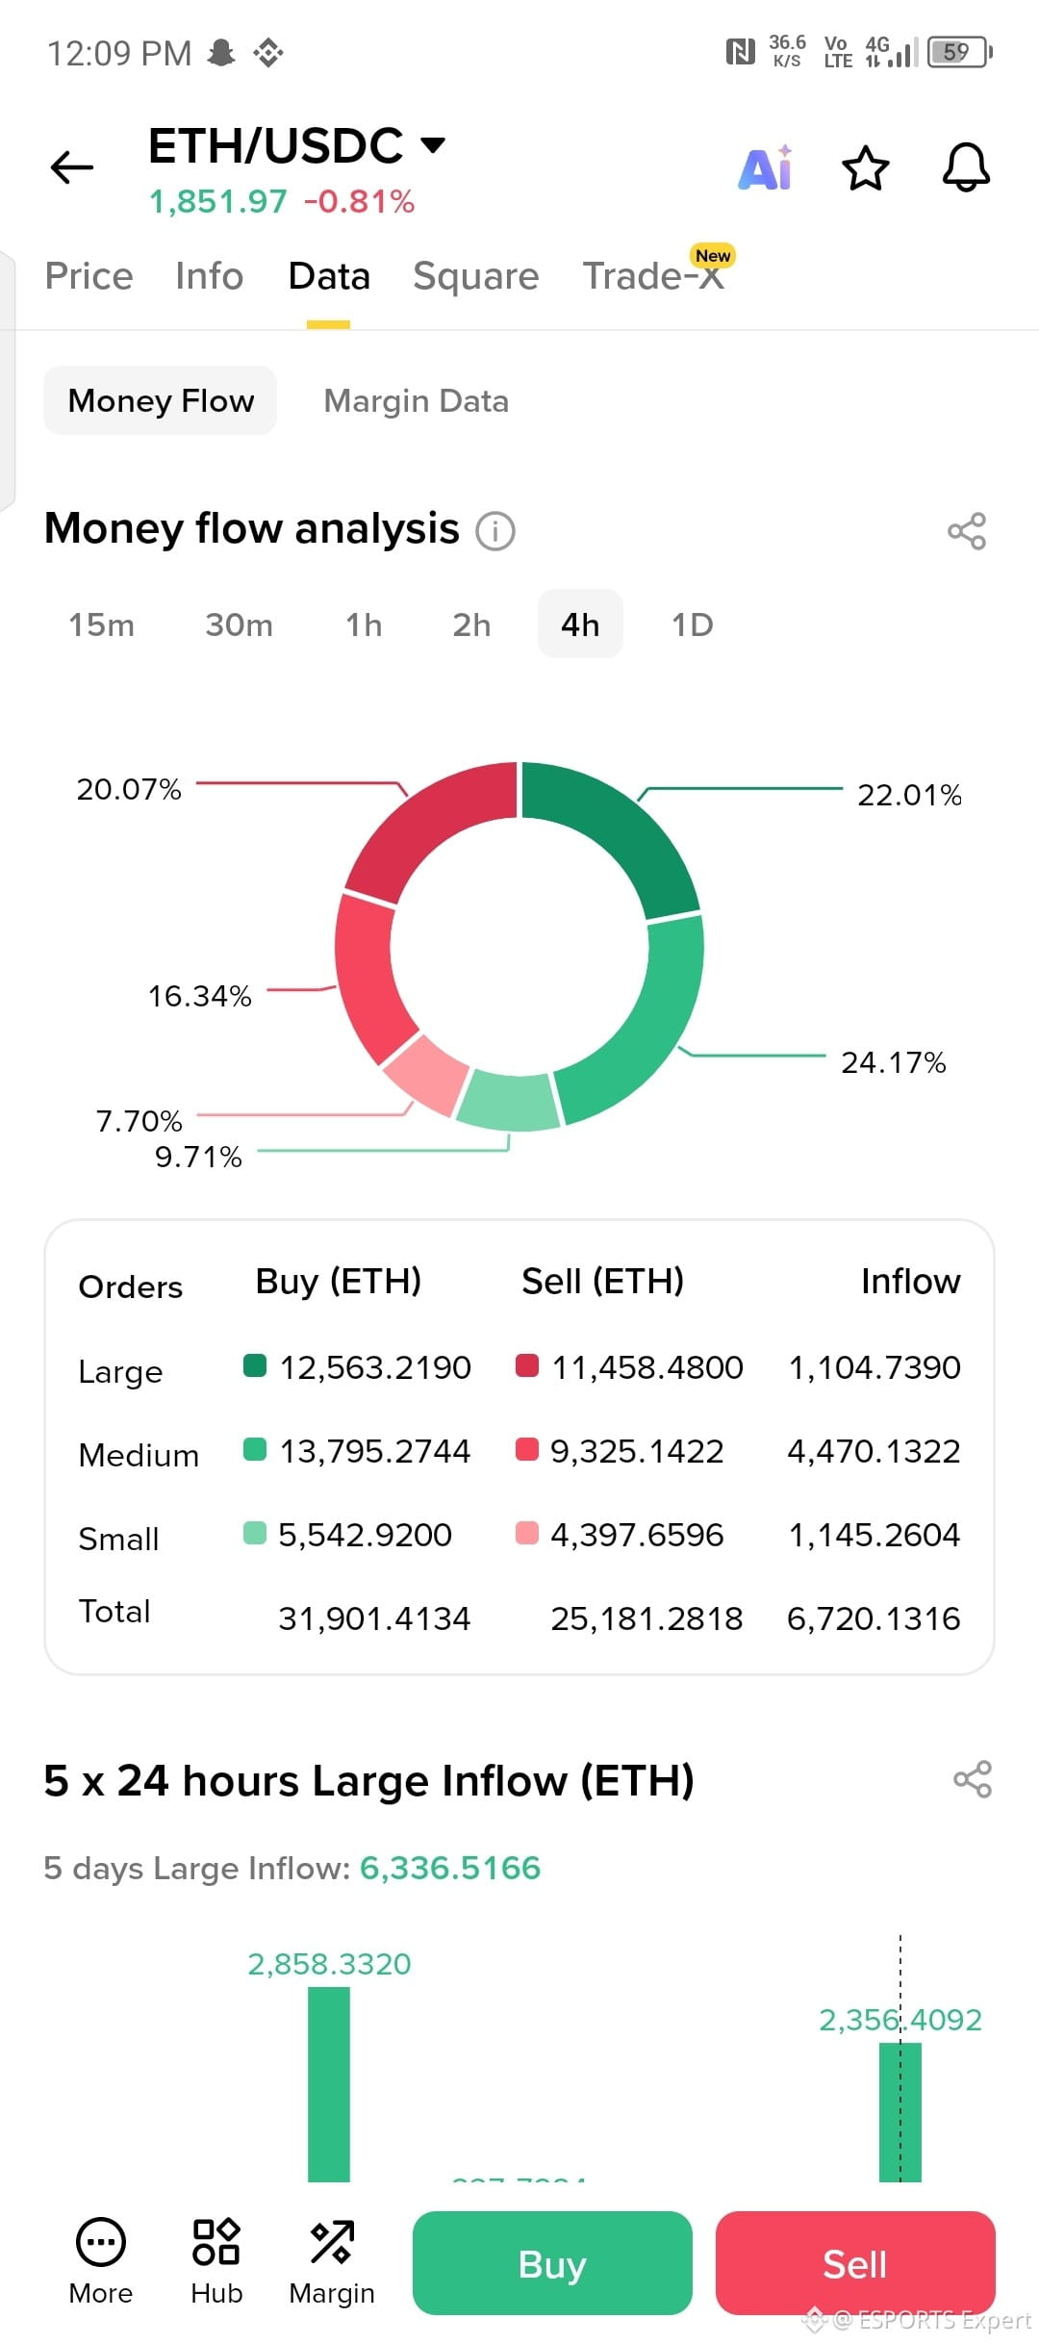Switch to the Square tab
Image resolution: width=1039 pixels, height=2344 pixels.
coord(476,276)
